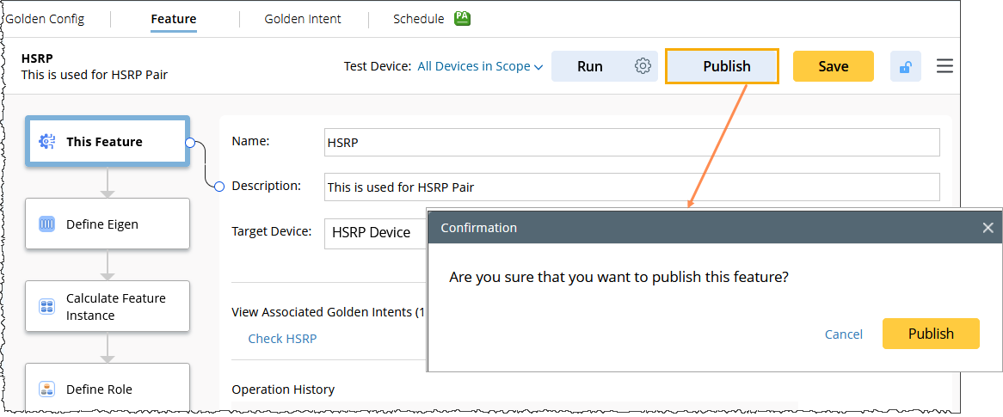Screen dimensions: 1003x417
Task: Open the hamburger menu icon
Action: pos(945,66)
